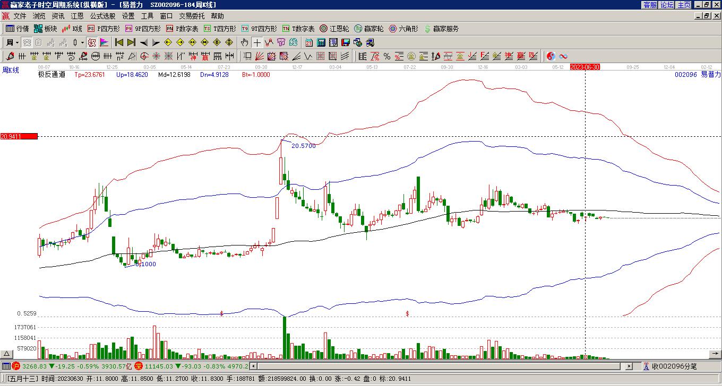Jump to the first bar
Screen dimensions: 722x386
click(119, 42)
